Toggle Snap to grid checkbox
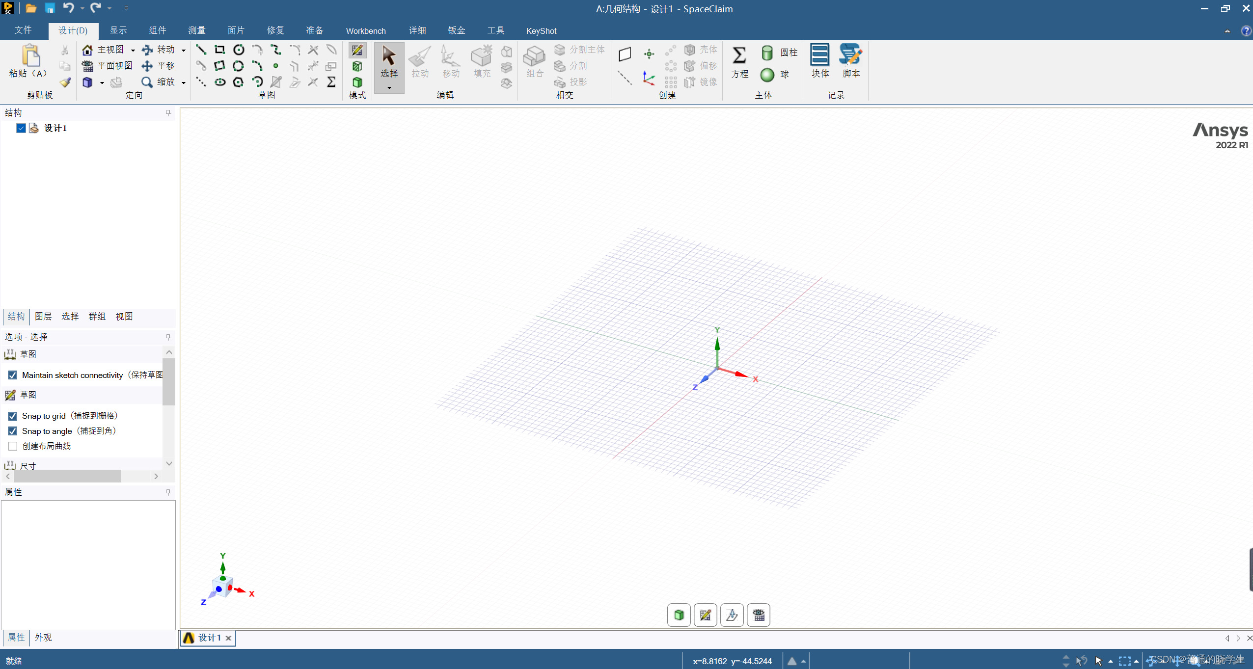1253x669 pixels. 12,415
